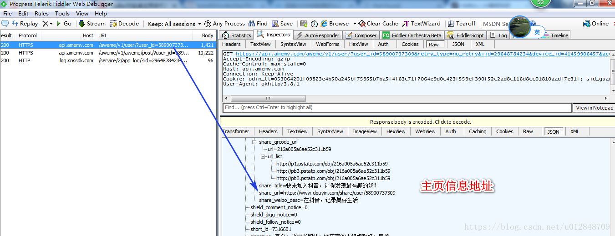This screenshot has height=236, width=615.
Task: Click the Go resume button
Action: coord(64,24)
